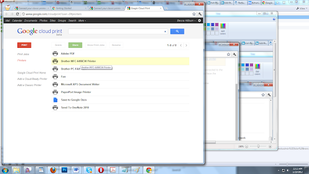This screenshot has width=309, height=174.
Task: Go forward with the browser forward arrow
Action: (12, 14)
